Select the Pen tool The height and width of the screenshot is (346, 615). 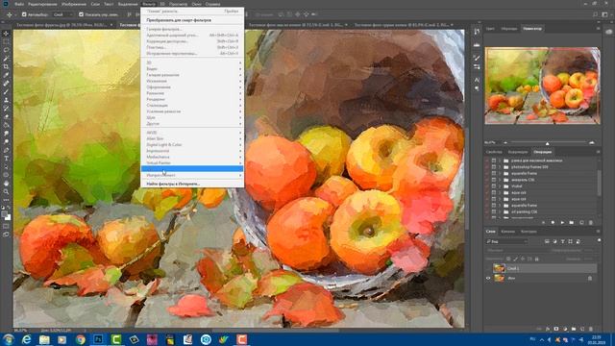point(6,150)
